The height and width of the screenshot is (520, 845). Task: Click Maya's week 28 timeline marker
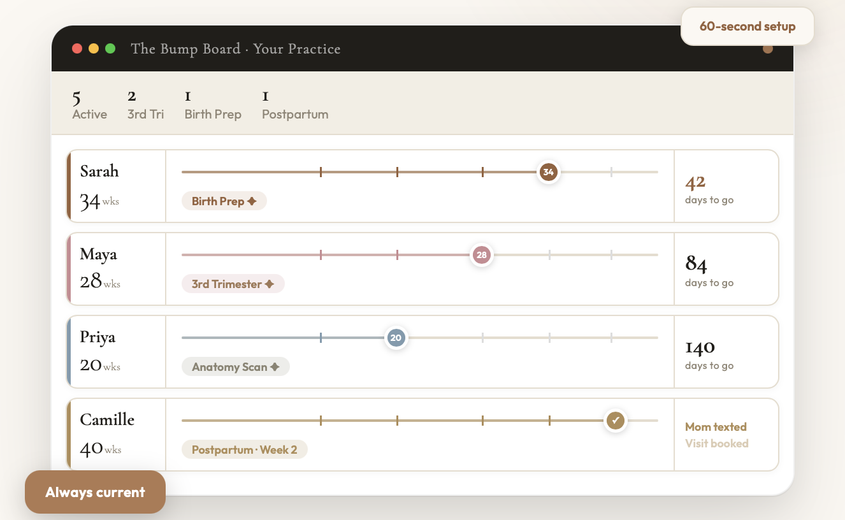482,255
